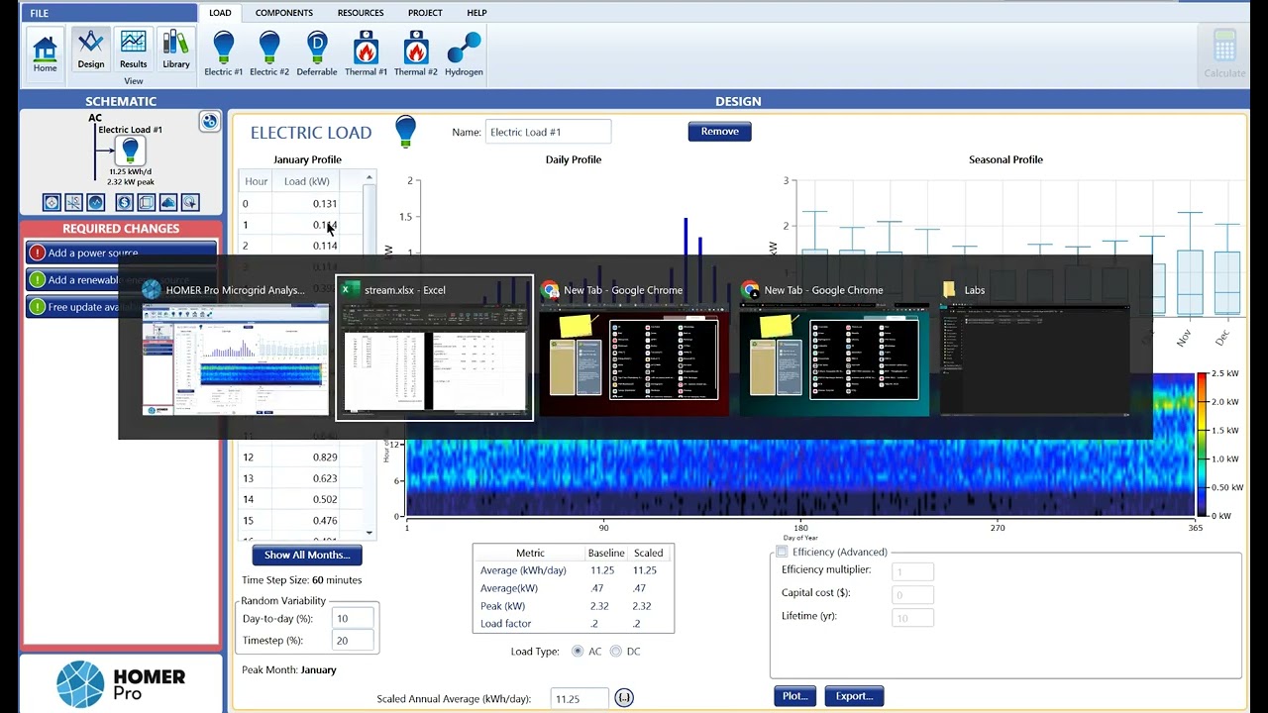Viewport: 1268px width, 713px height.
Task: Switch to the Design view icon
Action: [x=90, y=51]
